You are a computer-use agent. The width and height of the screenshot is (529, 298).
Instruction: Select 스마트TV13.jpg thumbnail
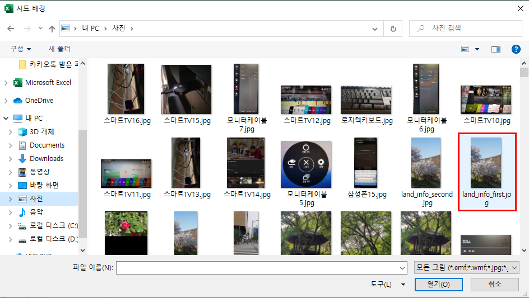click(186, 163)
